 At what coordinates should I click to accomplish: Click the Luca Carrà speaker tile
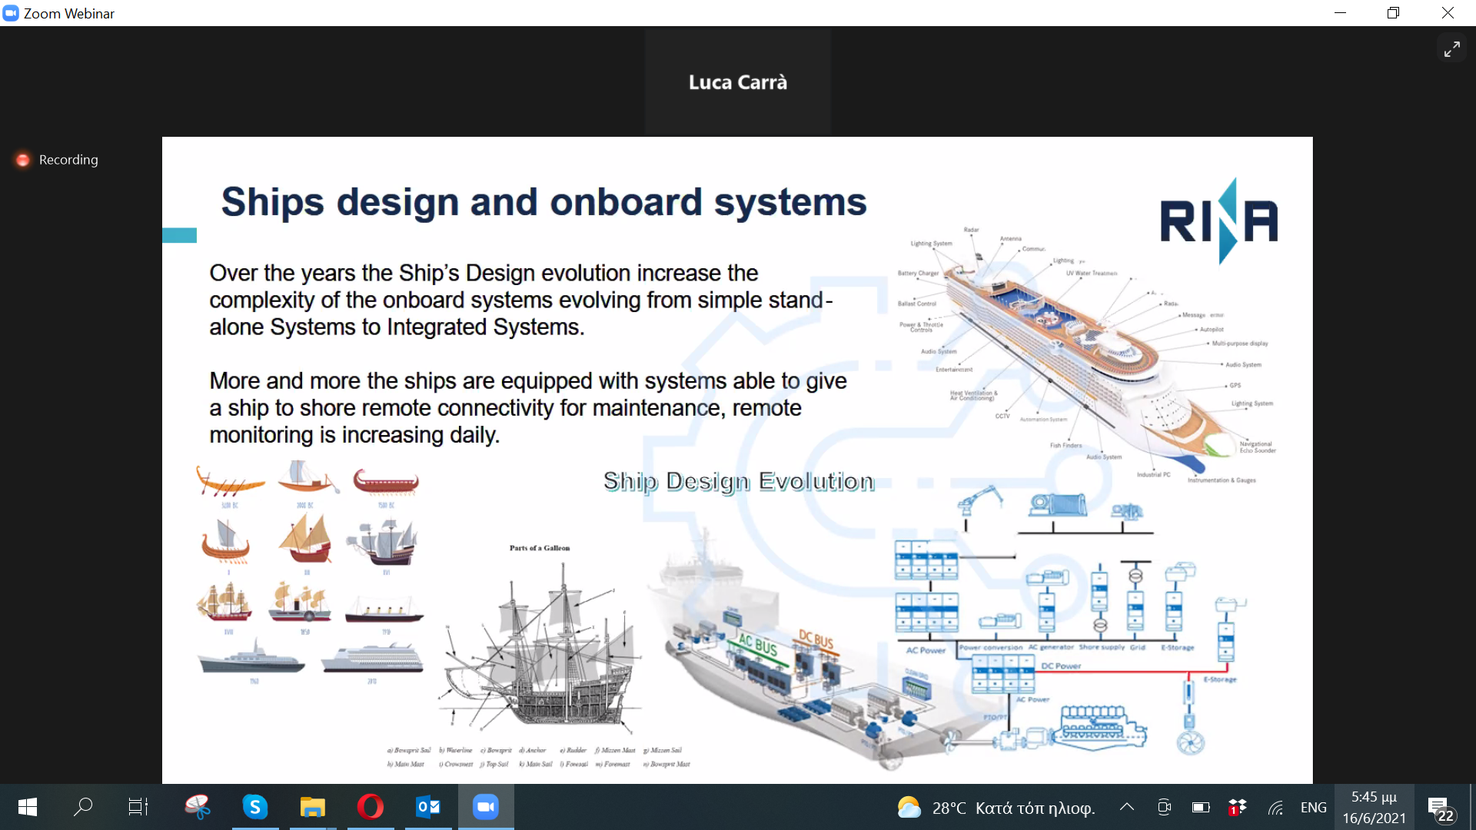pos(738,82)
